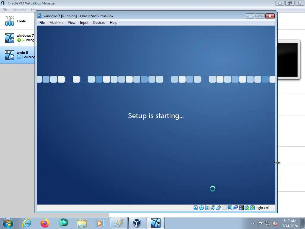Open the green globe browser taskbar icon

pyautogui.click(x=63, y=223)
